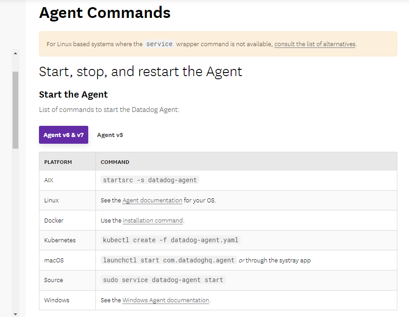Click the Docker platform cell

click(67, 221)
